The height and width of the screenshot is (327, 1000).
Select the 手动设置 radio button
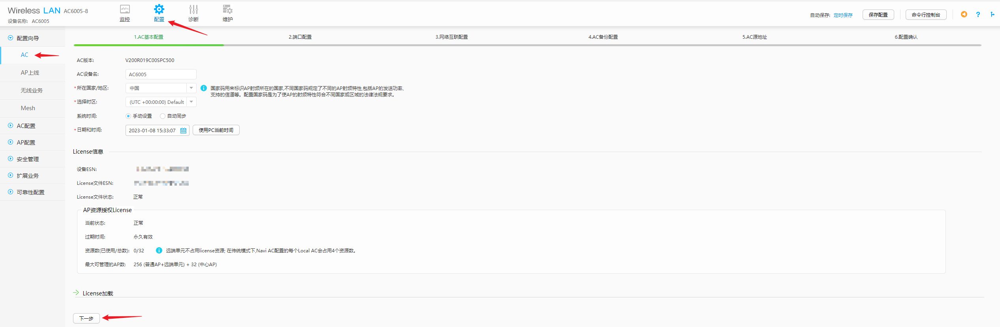[x=128, y=116]
